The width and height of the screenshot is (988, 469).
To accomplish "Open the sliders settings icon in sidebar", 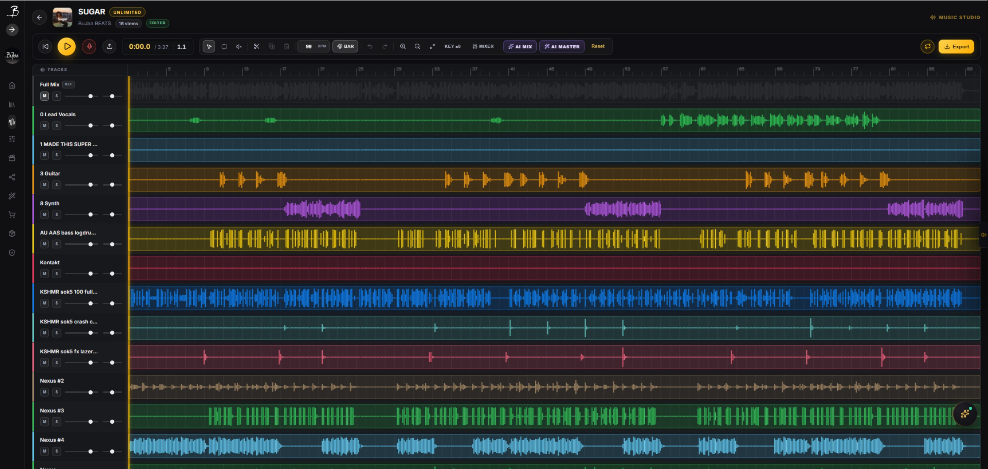I will tap(12, 139).
